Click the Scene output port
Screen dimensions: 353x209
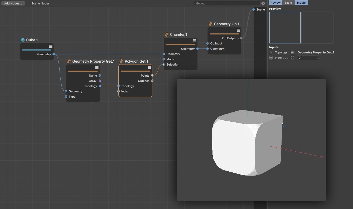[x=253, y=9]
